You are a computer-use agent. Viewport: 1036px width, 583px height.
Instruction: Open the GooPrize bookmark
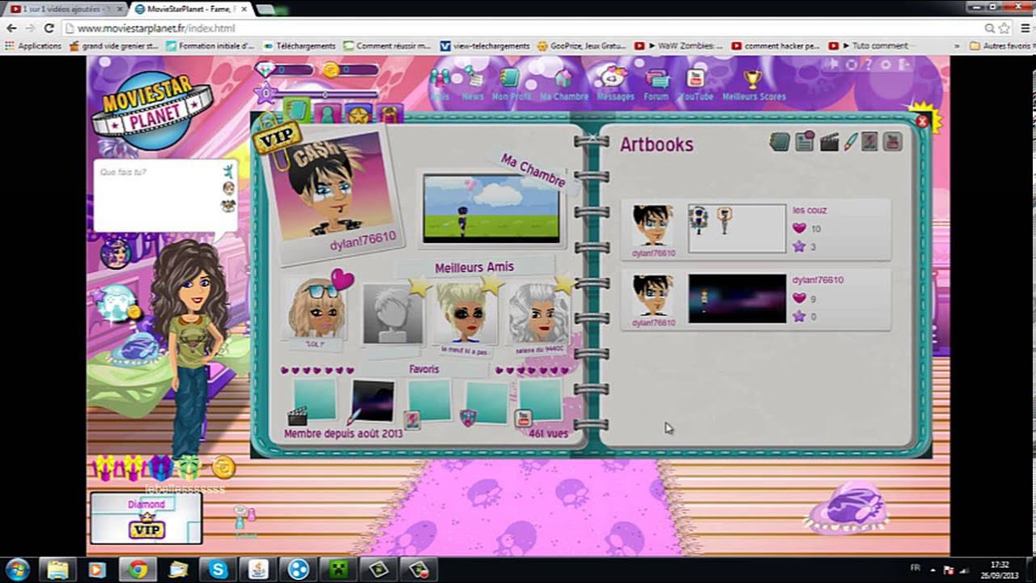pyautogui.click(x=581, y=46)
